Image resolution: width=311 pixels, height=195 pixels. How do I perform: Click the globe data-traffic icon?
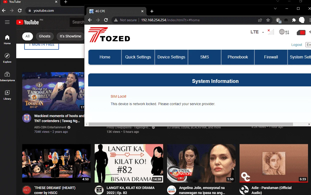[284, 32]
